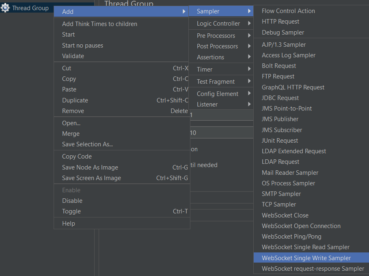The width and height of the screenshot is (369, 276).
Task: Add a JDBC Request sampler
Action: [280, 98]
